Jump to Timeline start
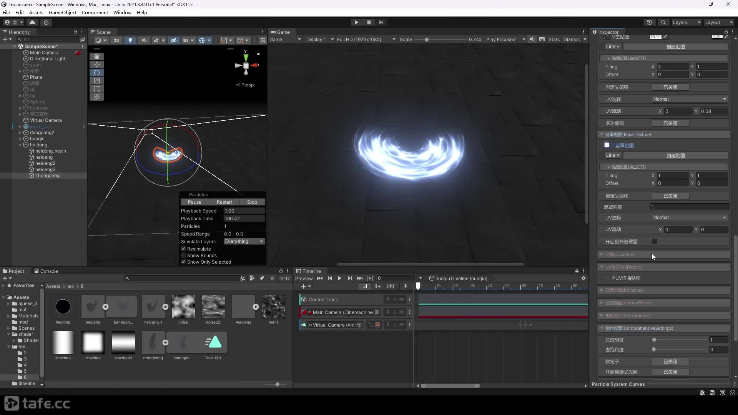 click(320, 278)
